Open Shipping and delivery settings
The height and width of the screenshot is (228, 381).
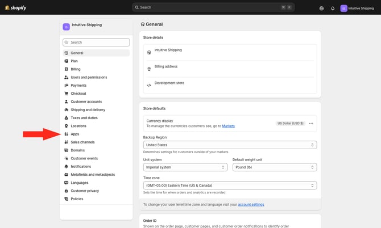click(x=96, y=110)
